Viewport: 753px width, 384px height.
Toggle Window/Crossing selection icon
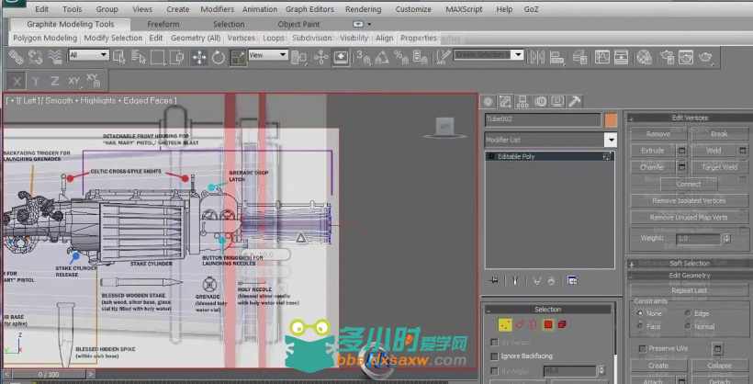click(177, 58)
